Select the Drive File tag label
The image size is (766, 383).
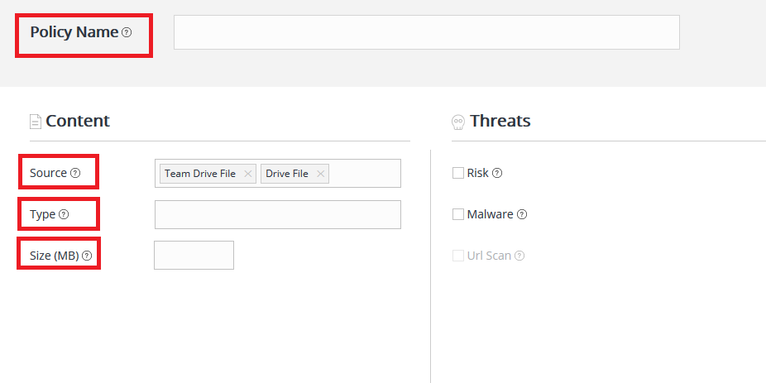[x=287, y=174]
